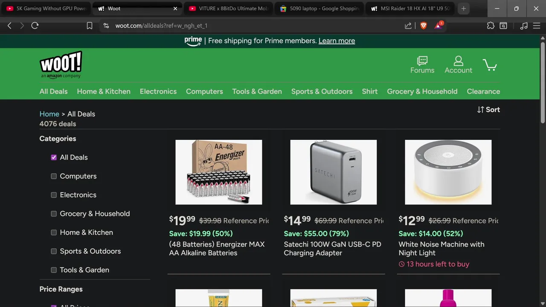Switch to the VITURE x 8BitDo tab
Screen dimensions: 546x307
(x=228, y=9)
